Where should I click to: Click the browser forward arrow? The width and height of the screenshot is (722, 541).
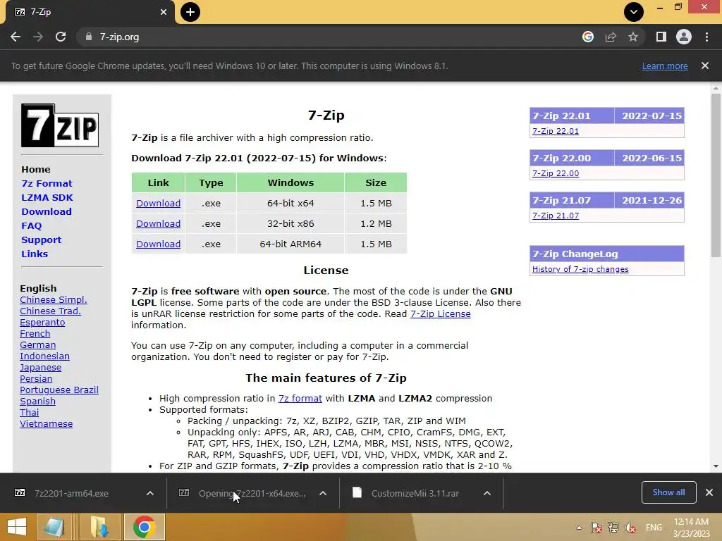(x=38, y=37)
